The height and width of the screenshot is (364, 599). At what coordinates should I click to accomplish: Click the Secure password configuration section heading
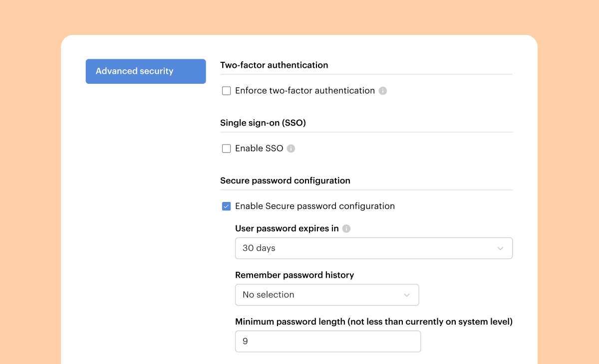pyautogui.click(x=285, y=181)
